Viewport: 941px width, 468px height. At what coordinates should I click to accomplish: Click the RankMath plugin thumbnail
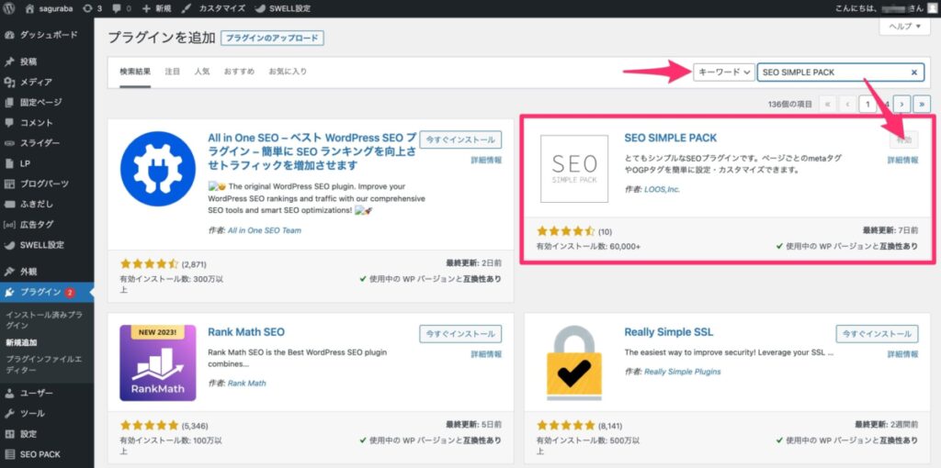(x=158, y=363)
